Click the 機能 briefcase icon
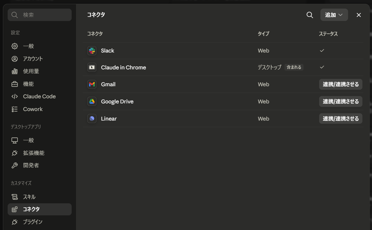The height and width of the screenshot is (230, 372). 15,84
